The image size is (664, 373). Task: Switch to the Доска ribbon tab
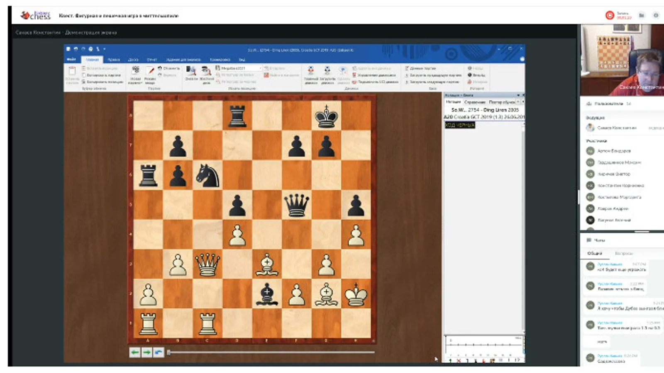pos(133,60)
